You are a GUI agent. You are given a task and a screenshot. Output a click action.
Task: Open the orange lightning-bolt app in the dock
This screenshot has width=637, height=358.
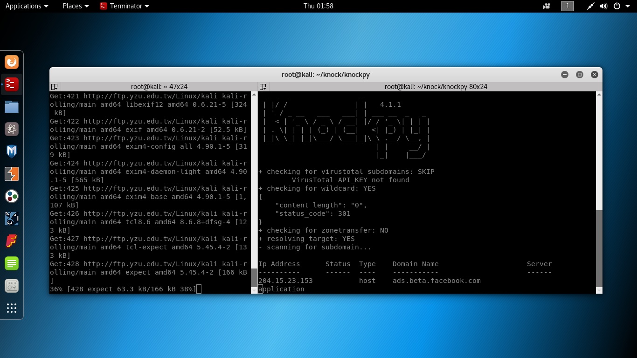[12, 174]
